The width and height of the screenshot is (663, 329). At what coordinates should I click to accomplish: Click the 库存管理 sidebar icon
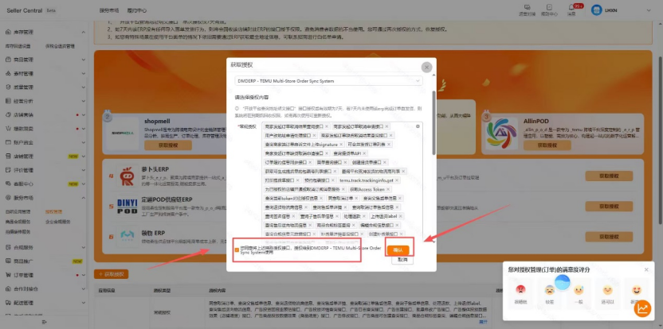click(8, 32)
